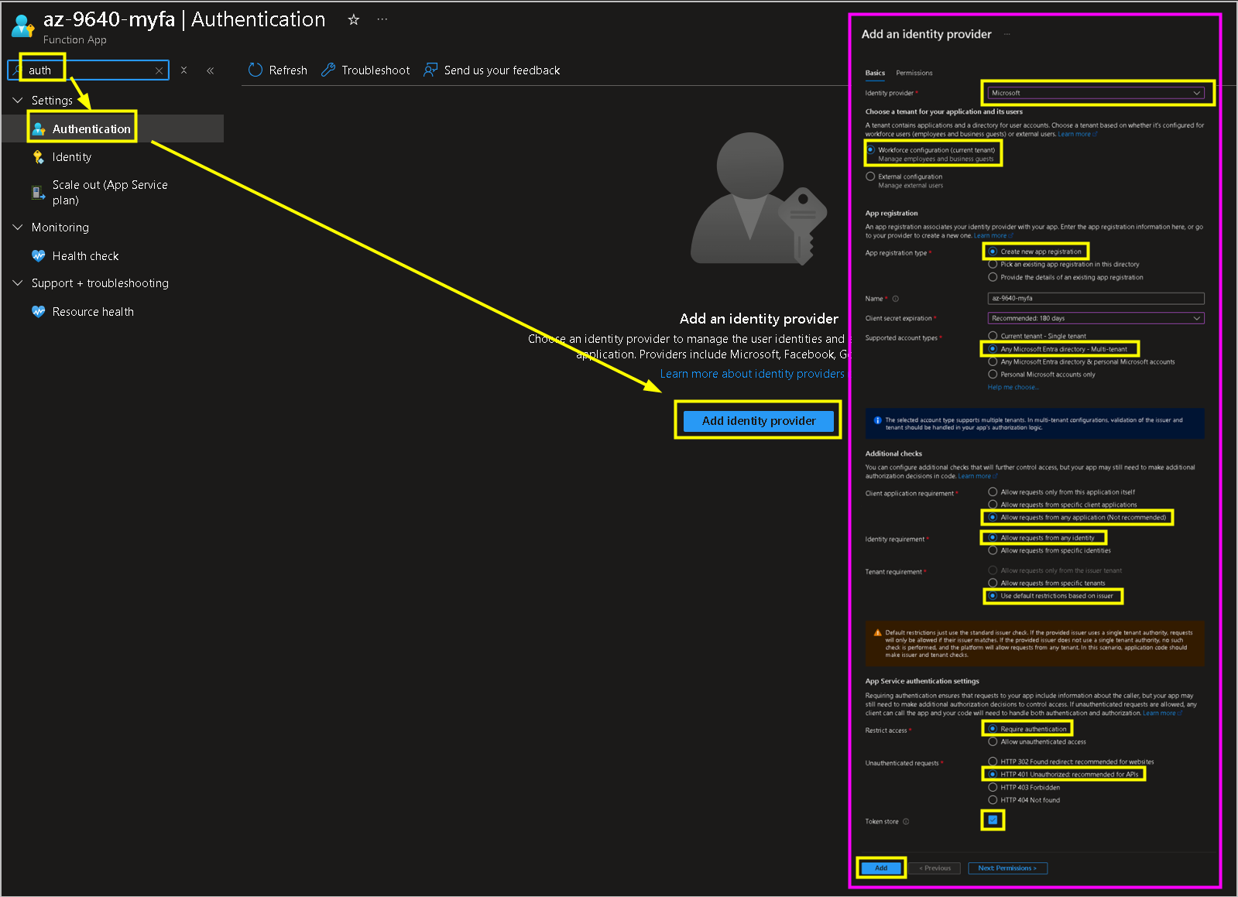Open the Client secret expiration dropdown
The width and height of the screenshot is (1238, 897).
coord(1096,318)
